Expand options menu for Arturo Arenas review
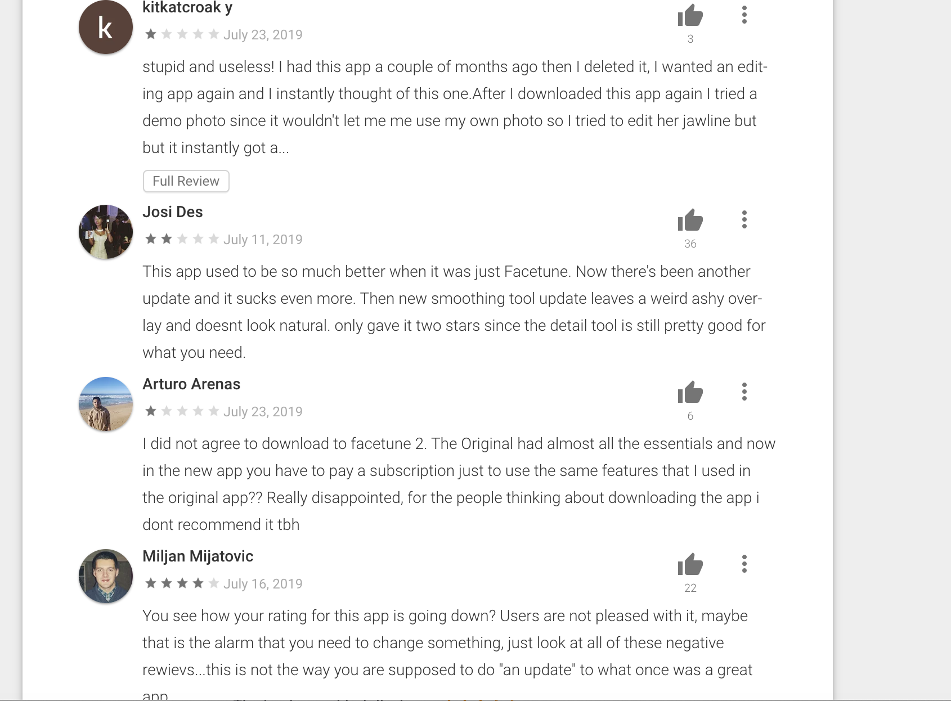This screenshot has width=951, height=701. pyautogui.click(x=744, y=392)
